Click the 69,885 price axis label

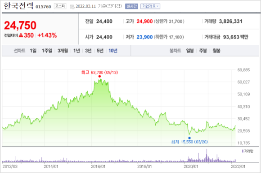[243, 70]
